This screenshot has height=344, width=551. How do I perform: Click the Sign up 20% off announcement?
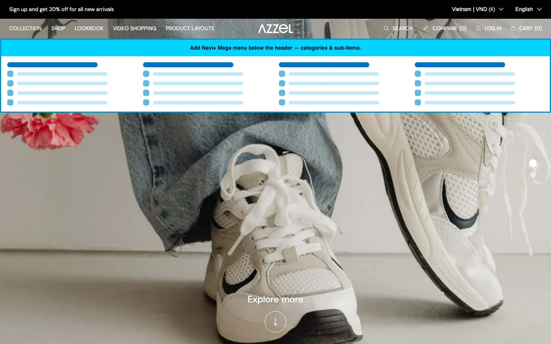(x=62, y=9)
